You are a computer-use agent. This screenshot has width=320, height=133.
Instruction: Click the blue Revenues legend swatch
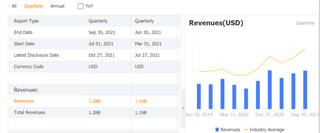coord(217,130)
